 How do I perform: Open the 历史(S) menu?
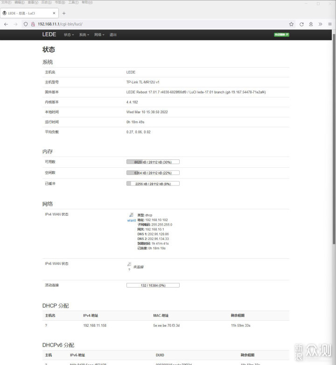pos(47,2)
